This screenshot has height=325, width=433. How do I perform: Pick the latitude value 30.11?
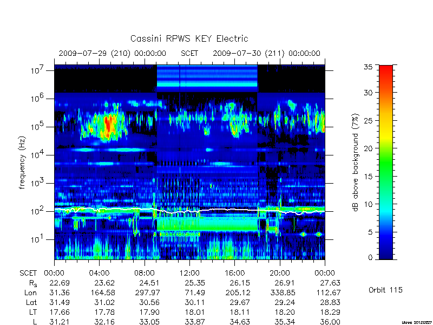pos(195,302)
